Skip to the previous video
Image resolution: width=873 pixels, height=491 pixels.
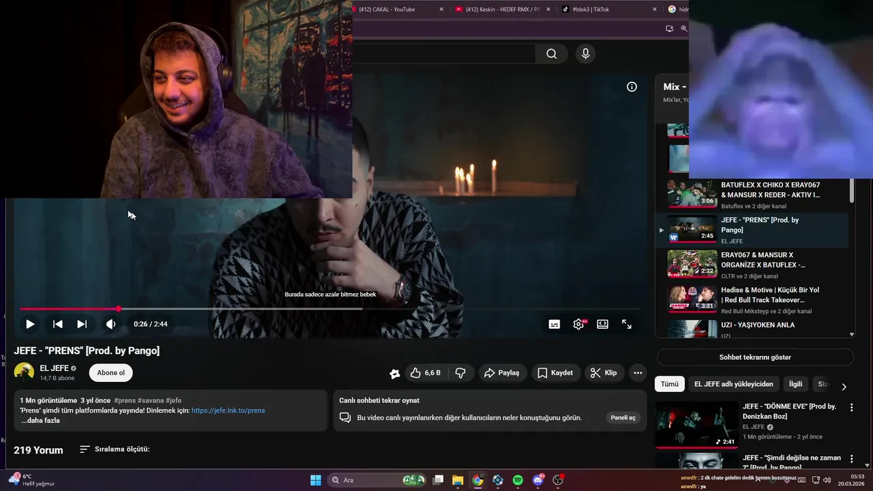[x=58, y=325]
